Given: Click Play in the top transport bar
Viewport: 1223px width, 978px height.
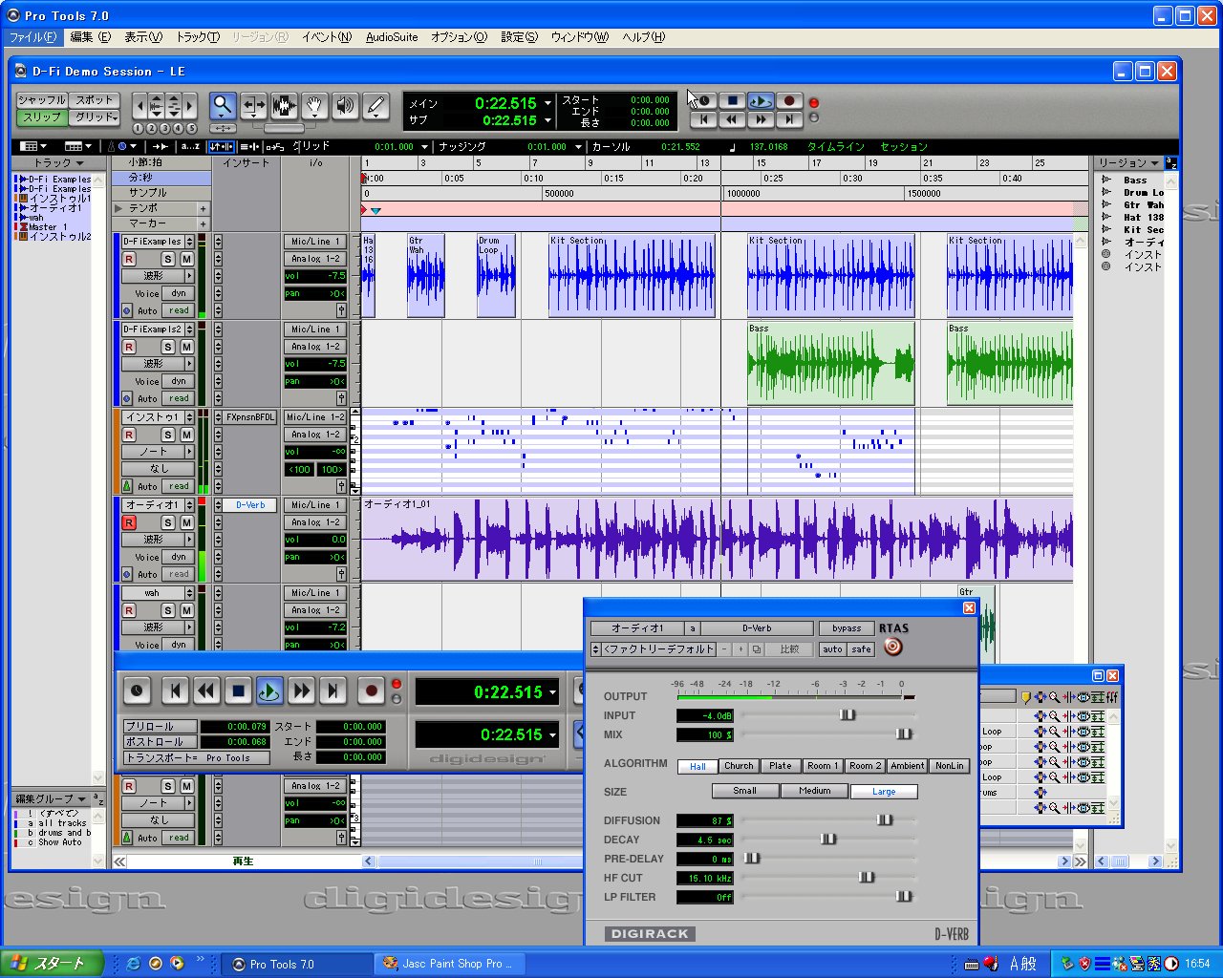Looking at the screenshot, I should pos(761,100).
